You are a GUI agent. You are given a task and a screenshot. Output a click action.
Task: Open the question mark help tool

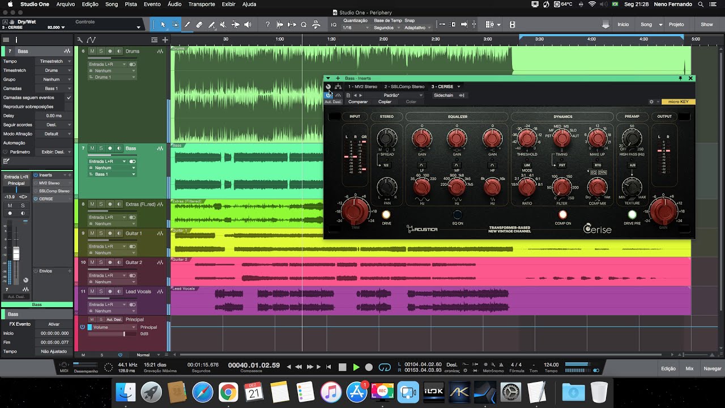267,25
